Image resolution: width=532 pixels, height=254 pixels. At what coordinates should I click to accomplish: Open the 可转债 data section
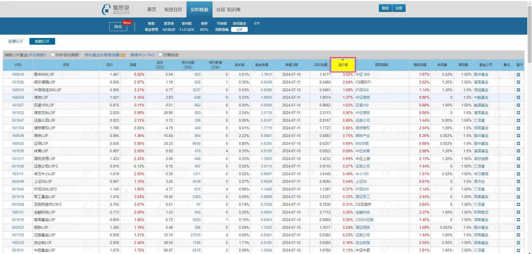[x=222, y=24]
